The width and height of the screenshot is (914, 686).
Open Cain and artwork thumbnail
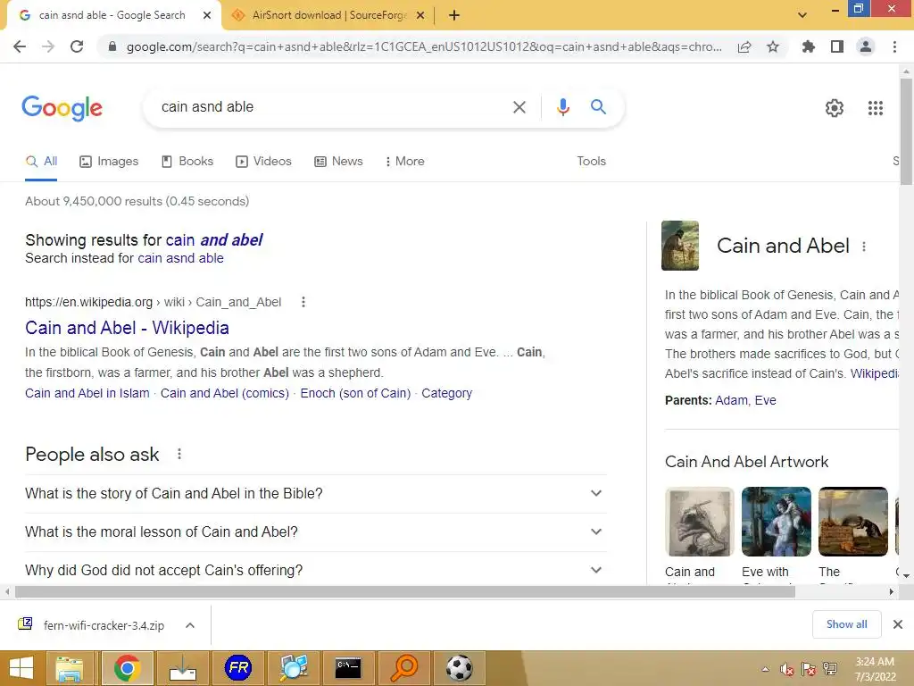click(x=700, y=522)
